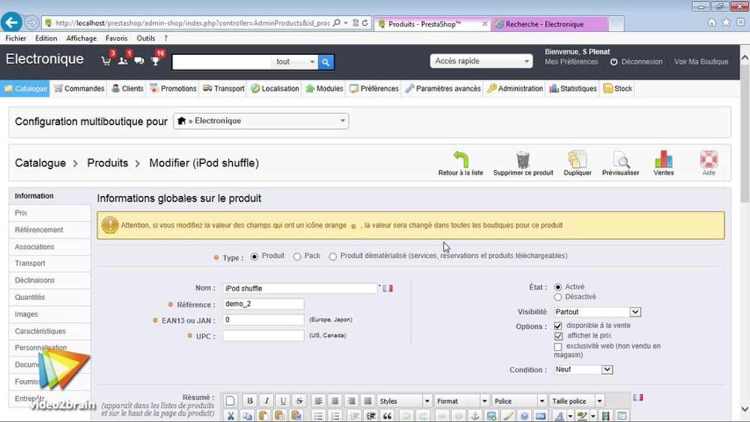Select the Activé state radio button
750x422 pixels.
[x=558, y=287]
